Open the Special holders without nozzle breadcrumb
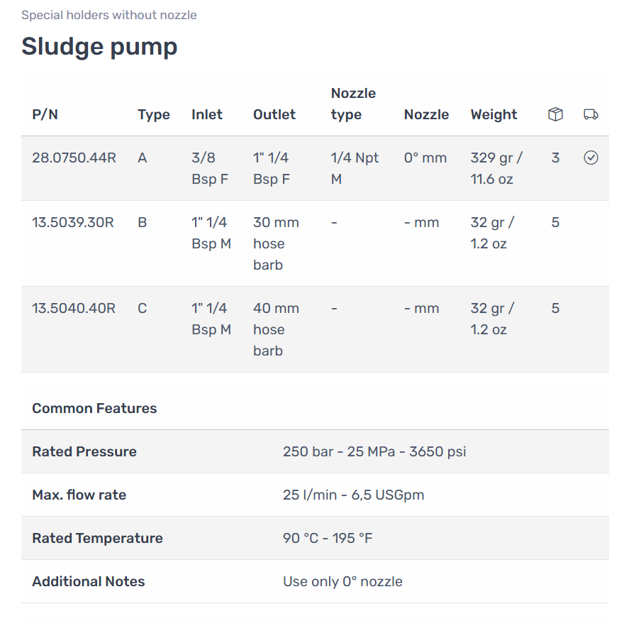The image size is (641, 621). tap(109, 15)
